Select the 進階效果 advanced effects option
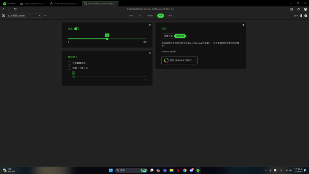The image size is (309, 174). click(x=180, y=36)
